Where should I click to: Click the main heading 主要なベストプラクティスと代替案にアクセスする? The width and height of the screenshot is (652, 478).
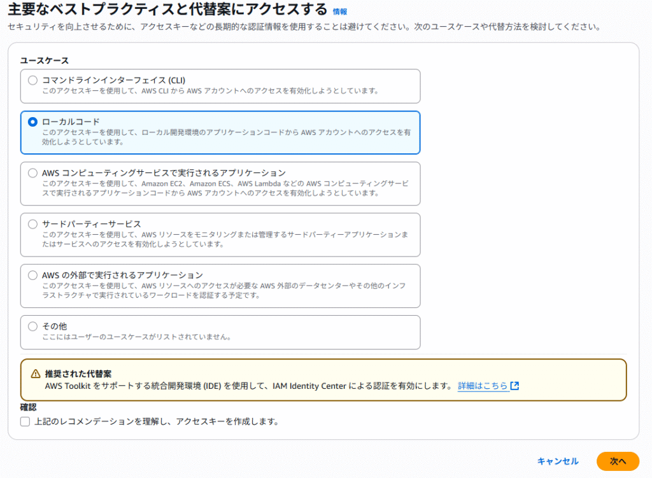[x=167, y=9]
